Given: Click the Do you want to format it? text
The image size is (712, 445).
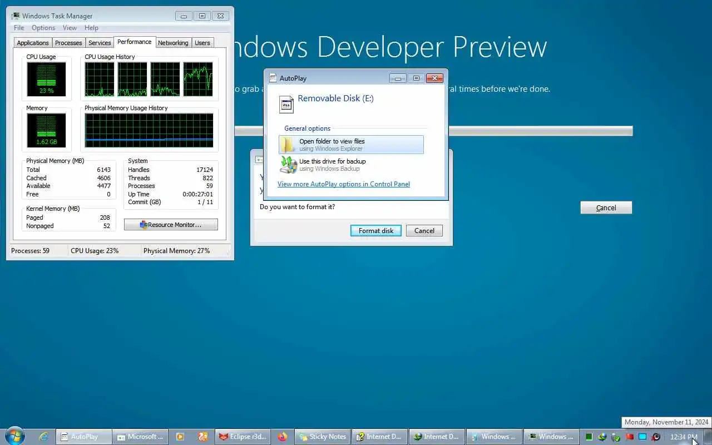Looking at the screenshot, I should [297, 207].
